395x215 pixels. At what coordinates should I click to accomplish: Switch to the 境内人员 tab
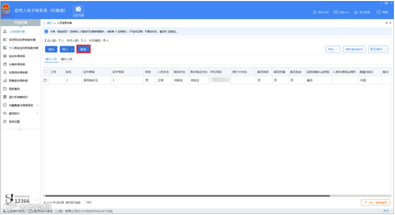[51, 59]
